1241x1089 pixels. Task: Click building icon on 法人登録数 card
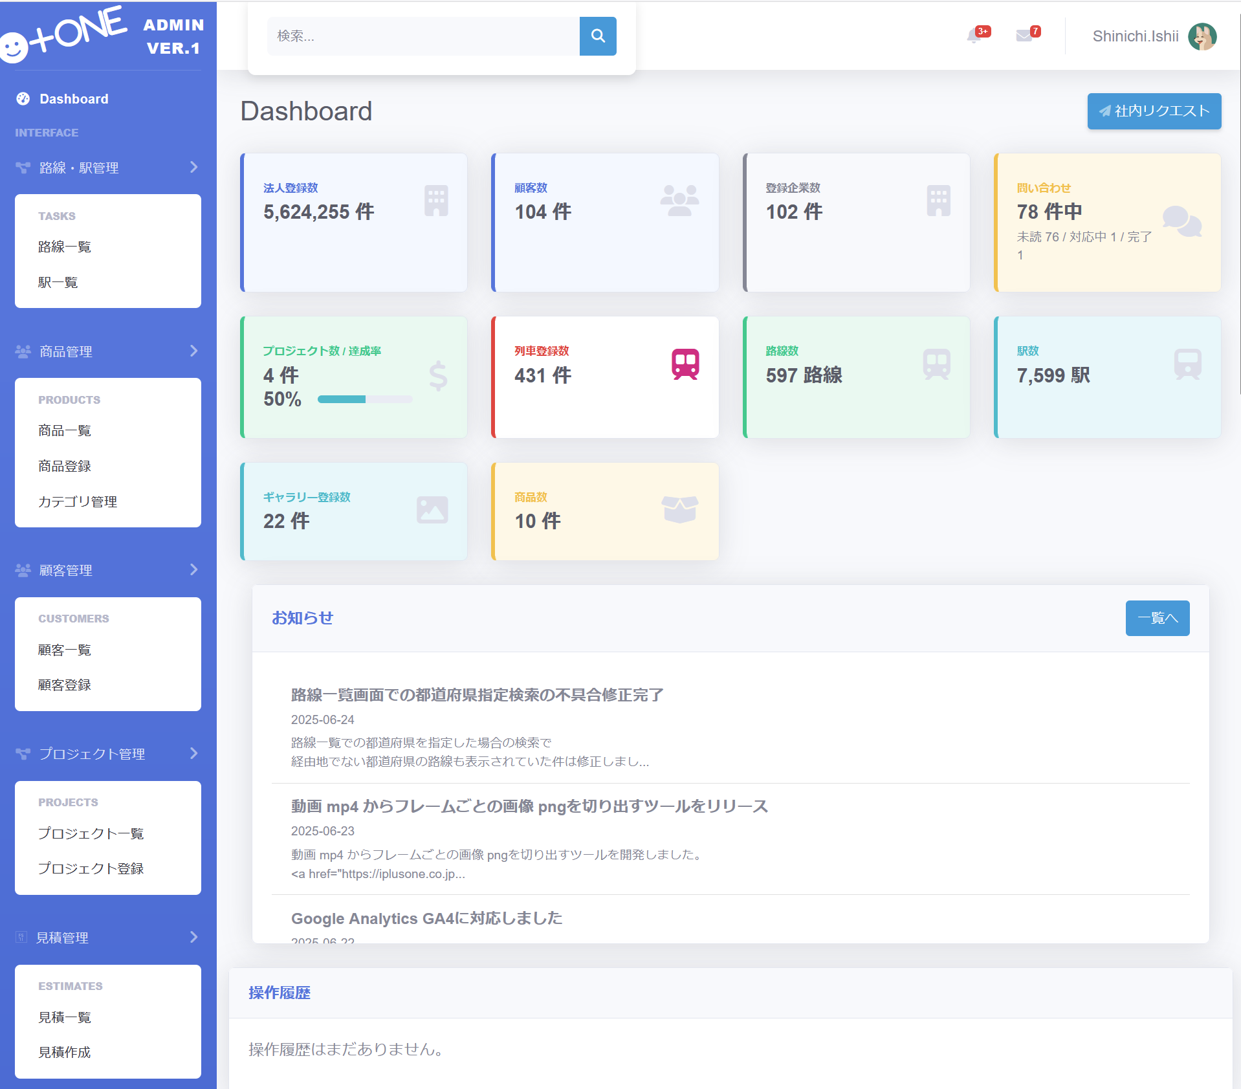pos(437,201)
